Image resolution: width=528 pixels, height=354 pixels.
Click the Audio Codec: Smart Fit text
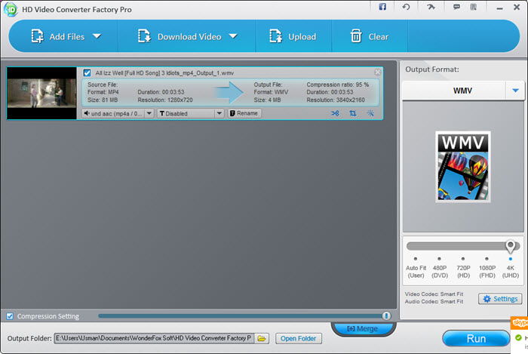click(x=434, y=301)
